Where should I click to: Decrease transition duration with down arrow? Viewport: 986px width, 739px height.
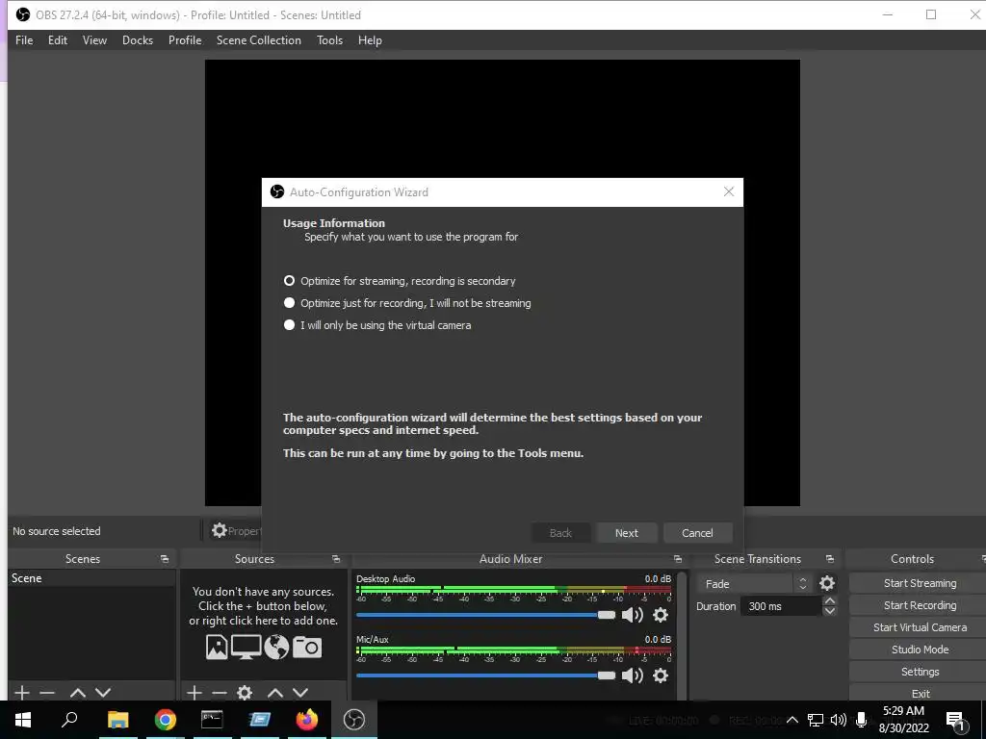pos(829,611)
